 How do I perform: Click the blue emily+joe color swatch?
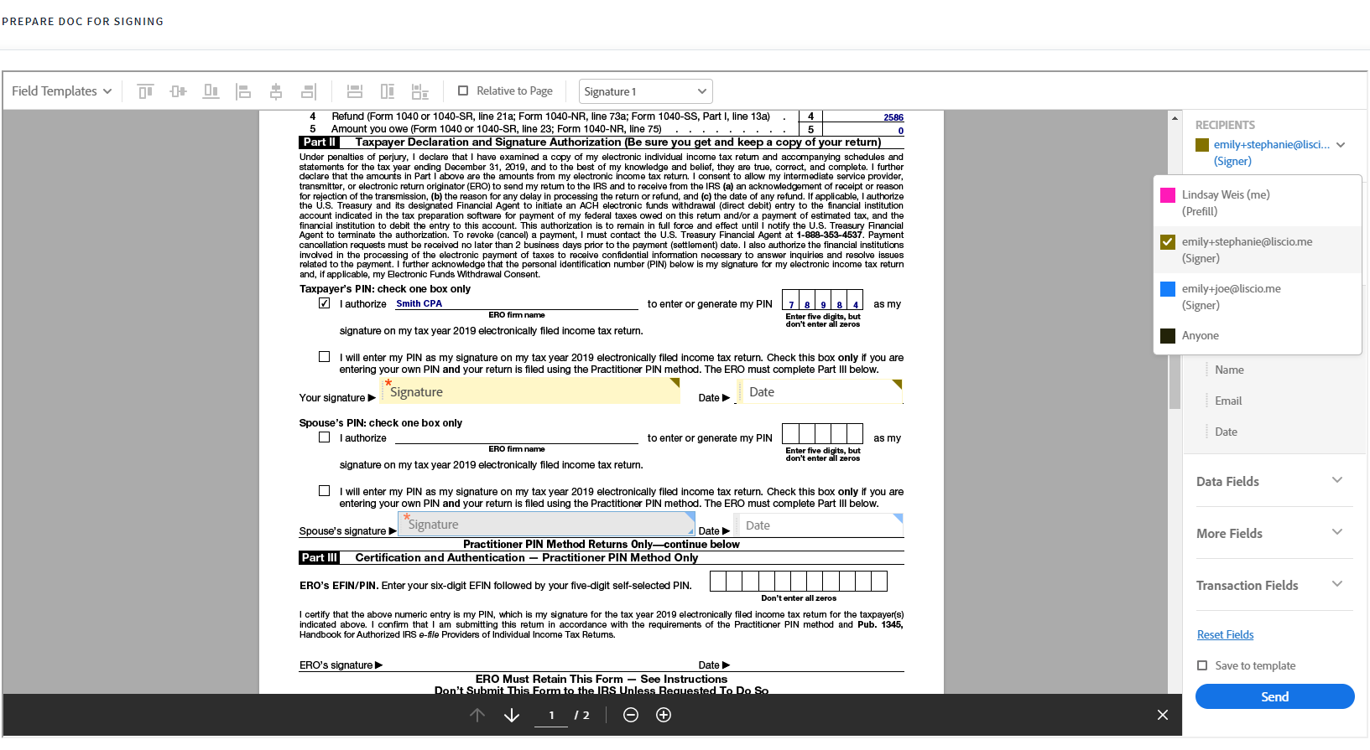tap(1168, 289)
